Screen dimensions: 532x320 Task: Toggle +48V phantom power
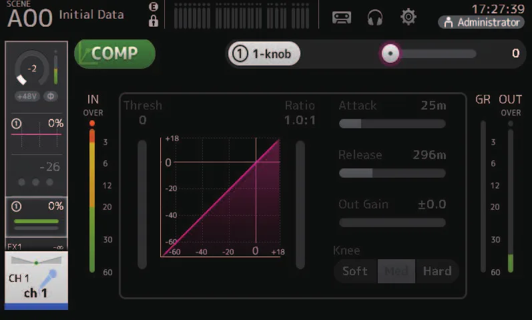point(27,96)
